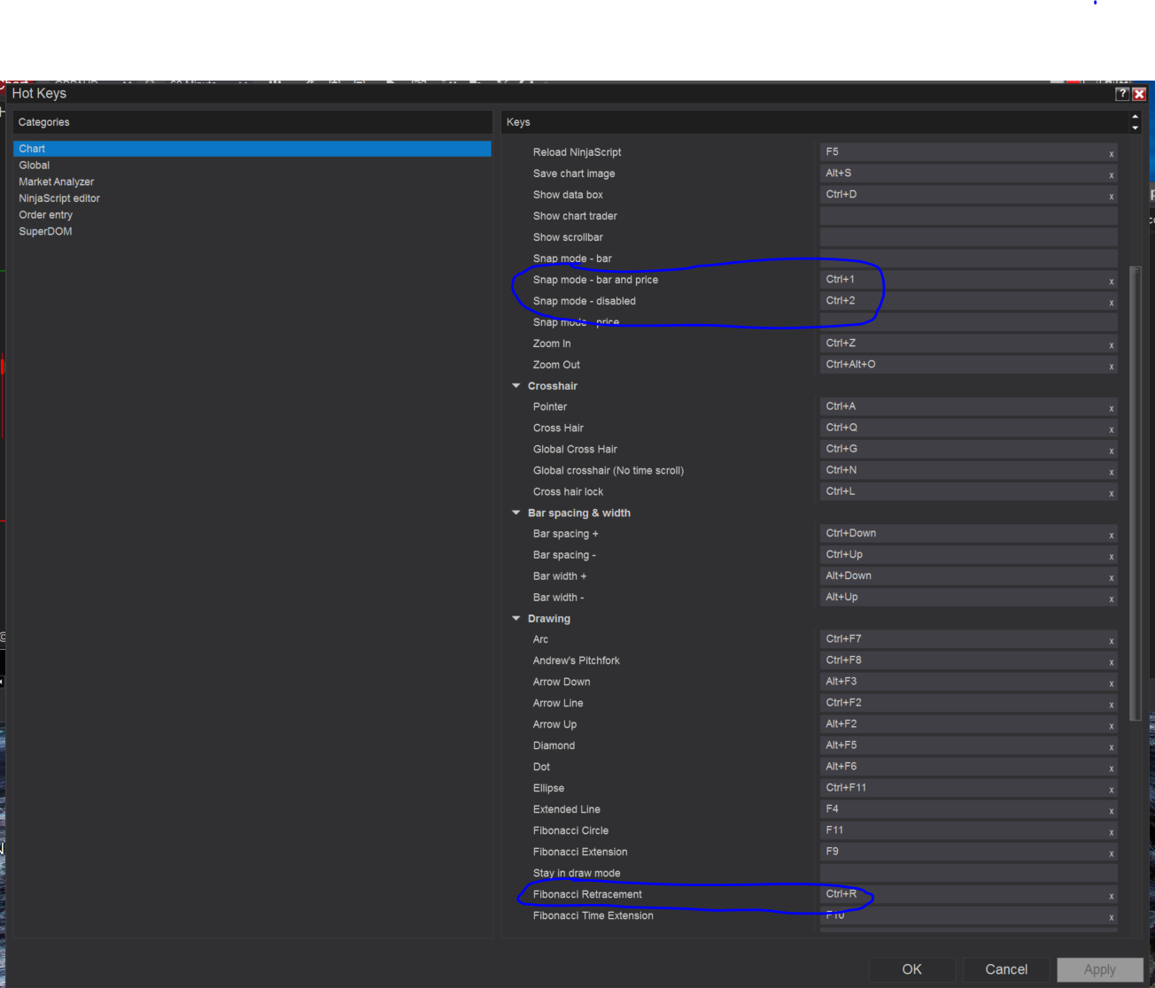Clear the Ctrl+Up hotkey for Bar spacing -
Image resolution: width=1155 pixels, height=988 pixels.
1111,556
